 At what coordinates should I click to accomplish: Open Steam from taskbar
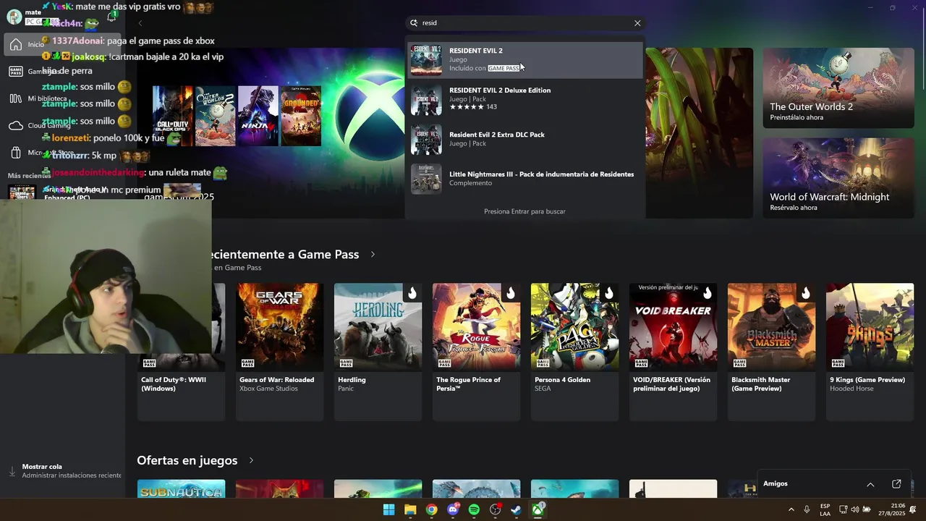click(x=517, y=509)
